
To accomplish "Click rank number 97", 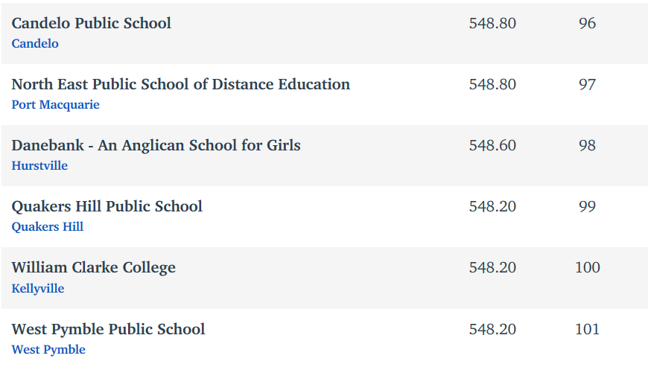I will [x=587, y=84].
